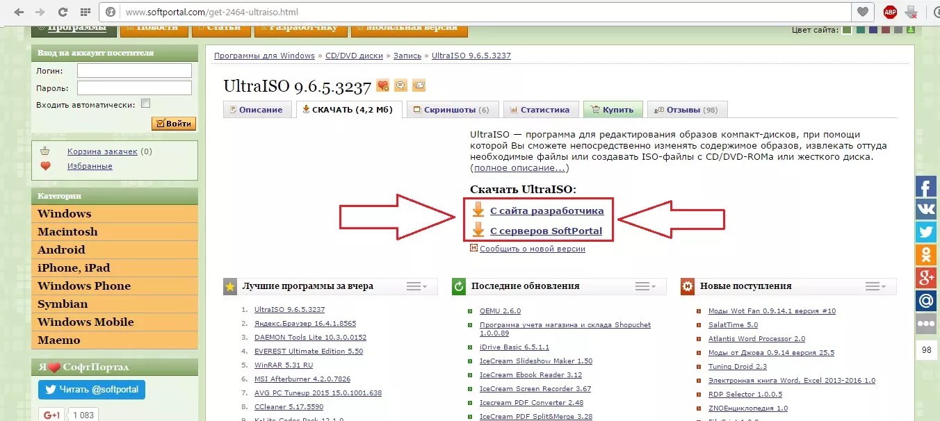Image resolution: width=940 pixels, height=421 pixels.
Task: Click the browser forward arrow
Action: (40, 12)
